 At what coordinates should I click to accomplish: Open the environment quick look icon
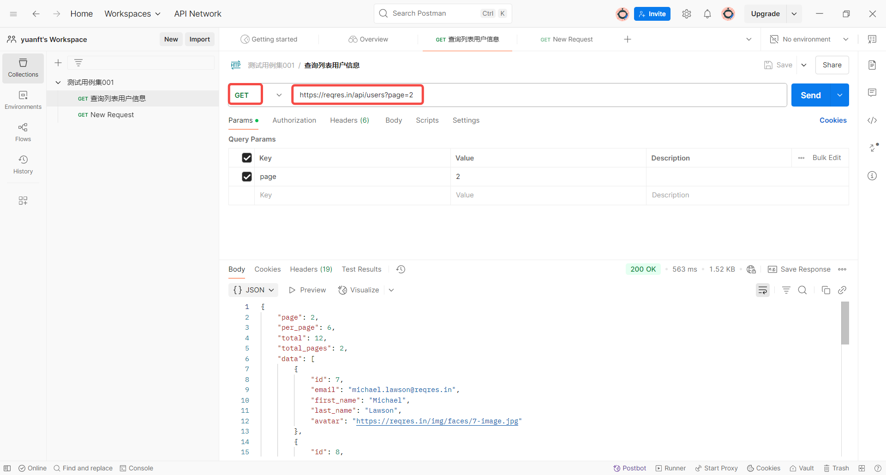point(872,39)
